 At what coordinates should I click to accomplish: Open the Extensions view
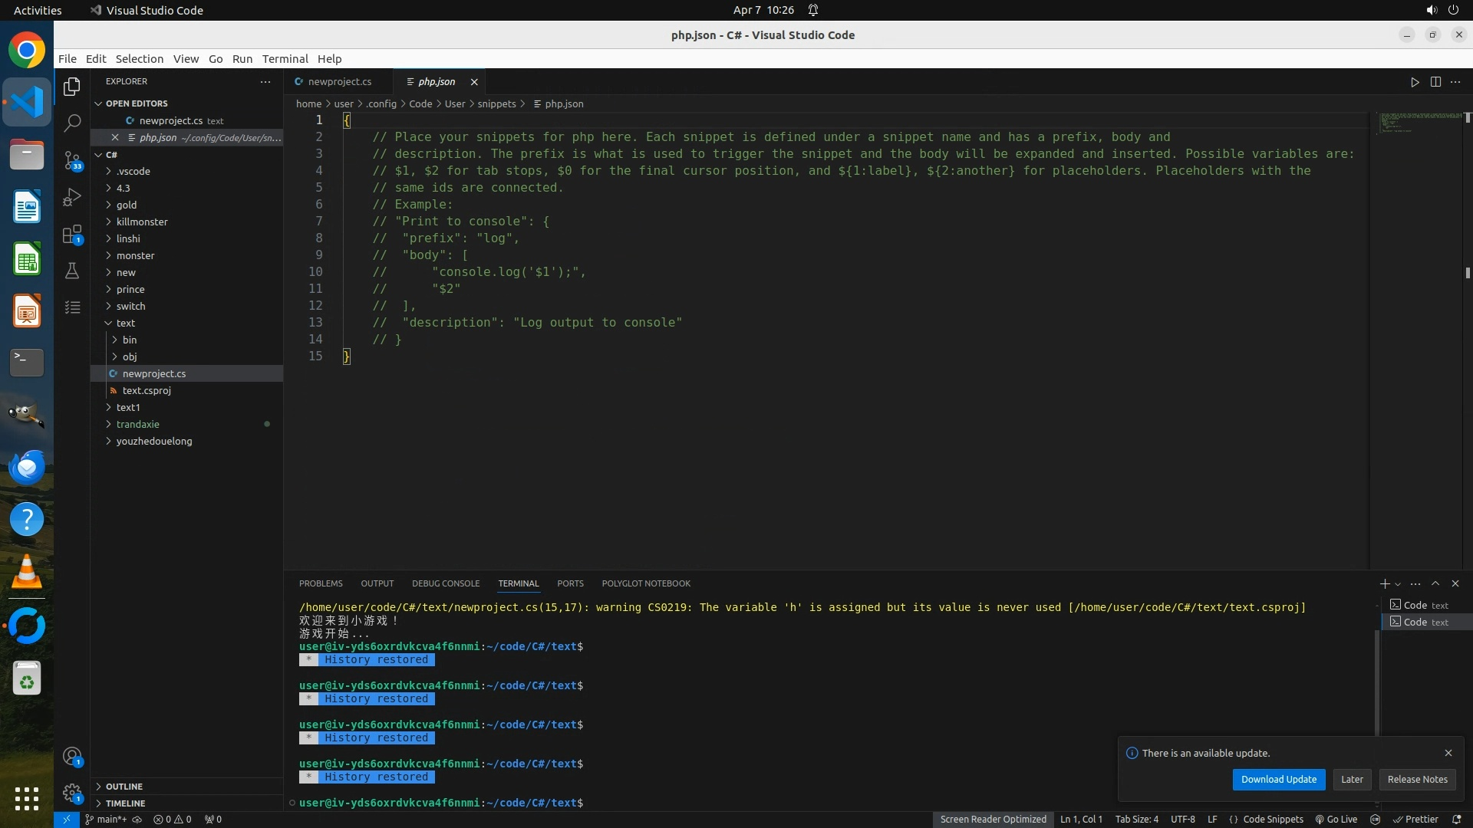click(72, 234)
